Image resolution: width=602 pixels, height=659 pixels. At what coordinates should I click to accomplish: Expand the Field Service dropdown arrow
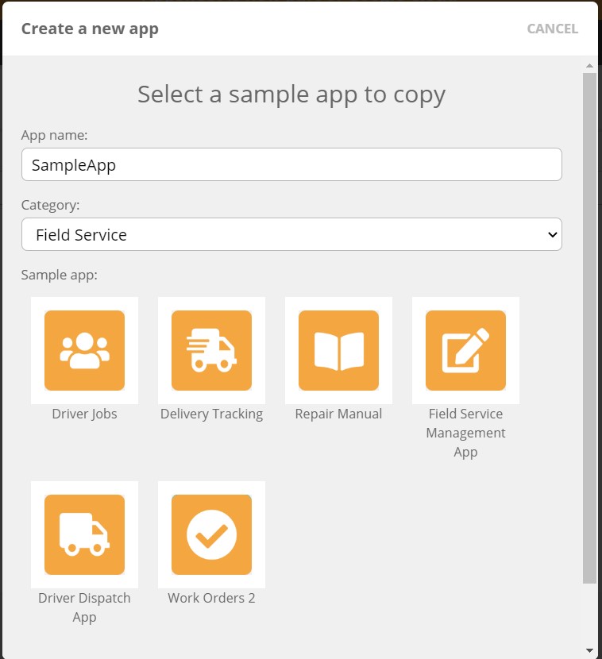(553, 234)
